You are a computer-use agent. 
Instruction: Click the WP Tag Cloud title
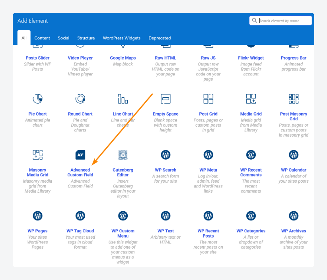click(80, 231)
